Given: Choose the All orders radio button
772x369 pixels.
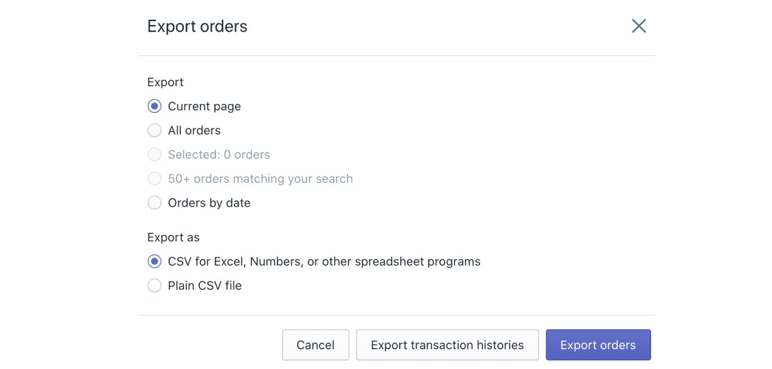Looking at the screenshot, I should [x=154, y=131].
